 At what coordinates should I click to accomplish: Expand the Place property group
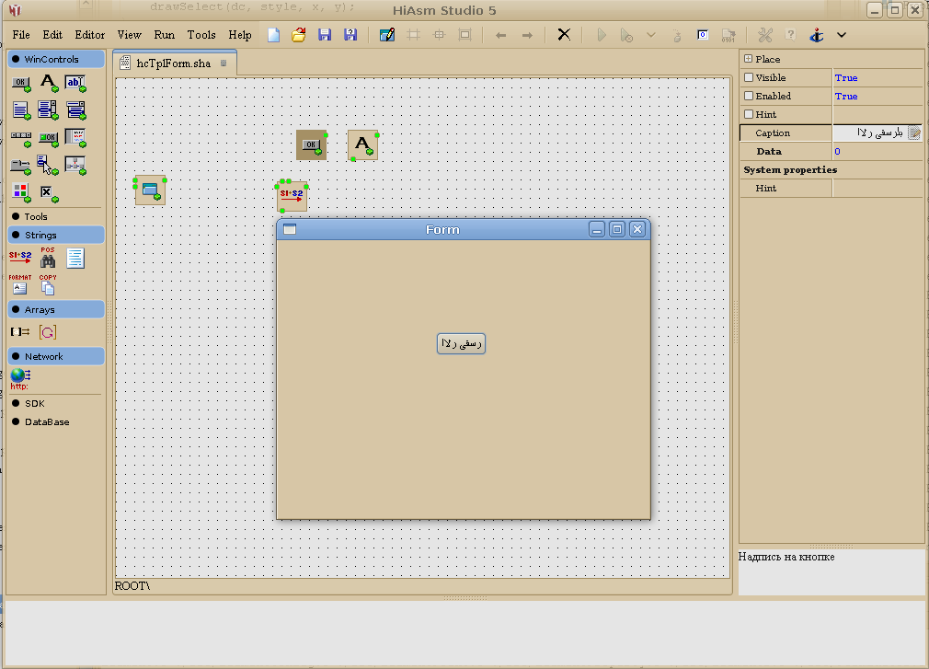[749, 60]
